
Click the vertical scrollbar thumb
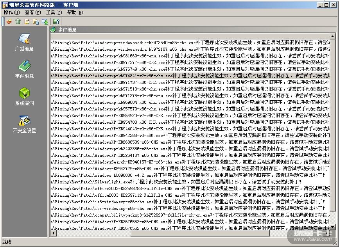pos(332,125)
